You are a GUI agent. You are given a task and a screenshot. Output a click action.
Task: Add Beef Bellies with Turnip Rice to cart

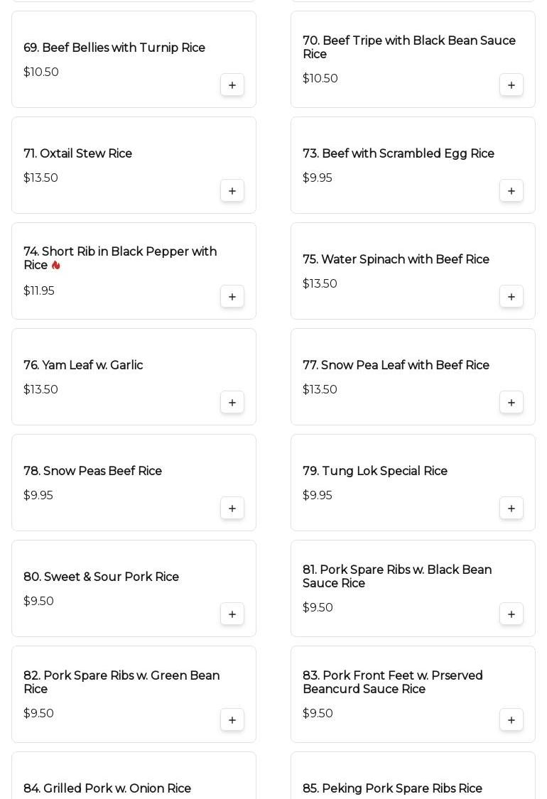pyautogui.click(x=232, y=85)
